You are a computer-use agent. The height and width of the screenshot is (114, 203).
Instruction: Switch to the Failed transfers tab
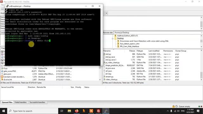point(21,102)
